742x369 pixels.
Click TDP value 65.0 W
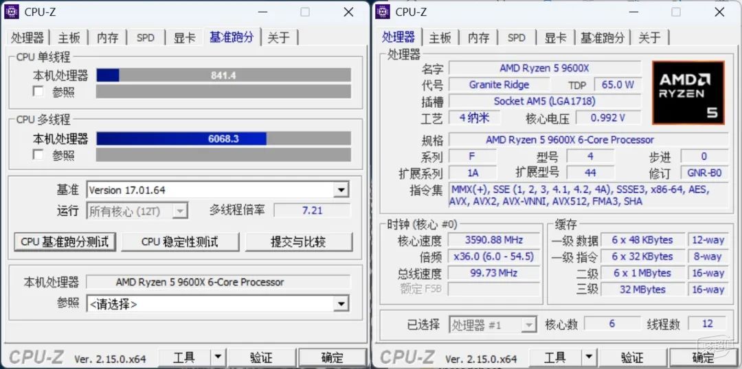click(618, 84)
